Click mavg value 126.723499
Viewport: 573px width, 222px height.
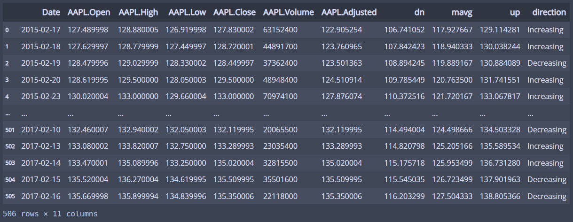coord(452,179)
